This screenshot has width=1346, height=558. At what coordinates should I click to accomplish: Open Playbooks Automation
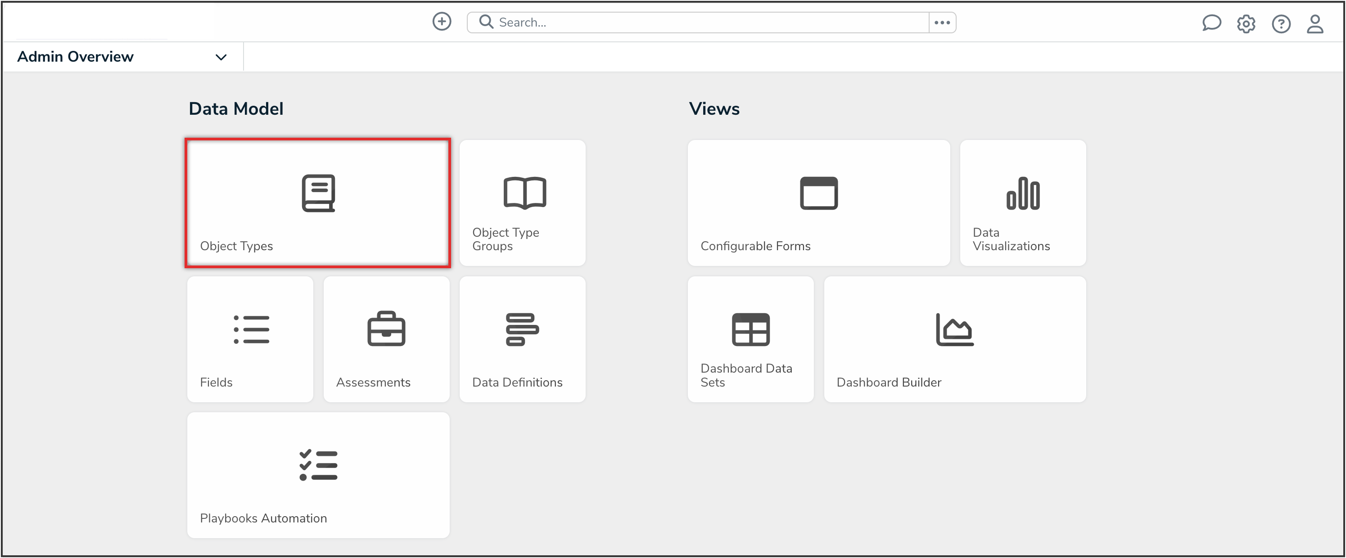(318, 475)
